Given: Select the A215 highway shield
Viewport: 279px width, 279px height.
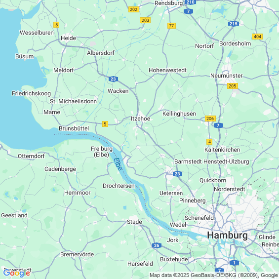Looking at the screenshot, I should coord(234,24).
